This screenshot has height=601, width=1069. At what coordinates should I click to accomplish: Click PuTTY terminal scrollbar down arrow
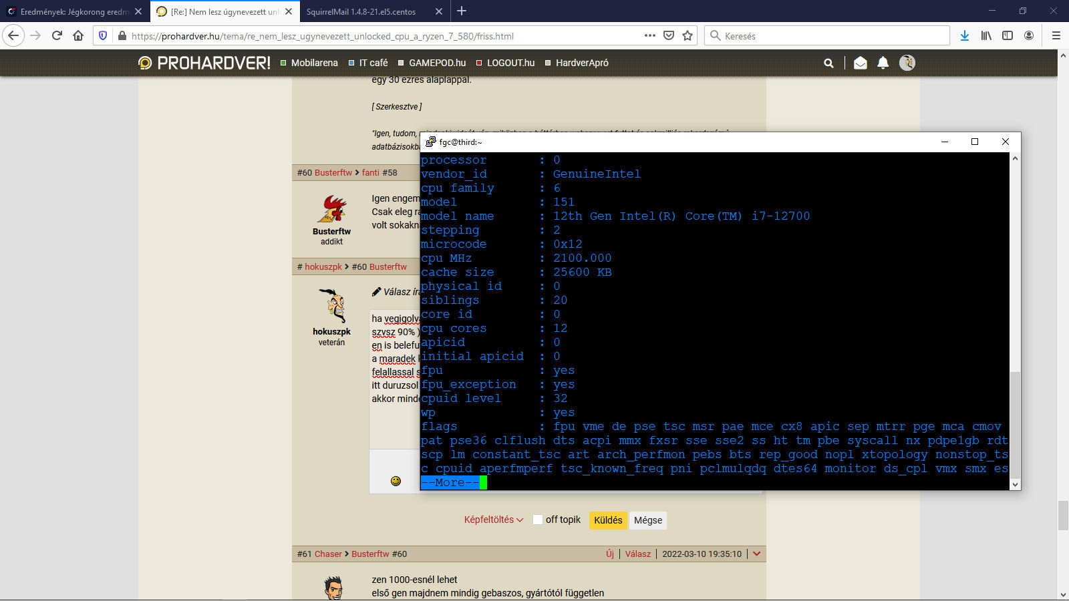[1015, 484]
